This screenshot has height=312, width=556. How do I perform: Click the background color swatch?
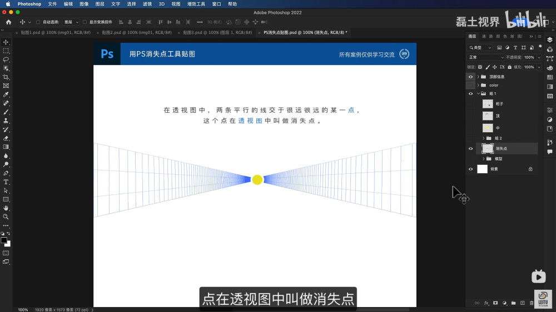click(8, 244)
